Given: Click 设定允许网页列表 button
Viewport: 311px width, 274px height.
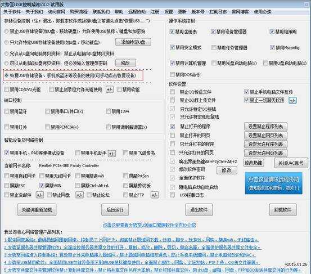Looking at the screenshot, I should pyautogui.click(x=265, y=153).
